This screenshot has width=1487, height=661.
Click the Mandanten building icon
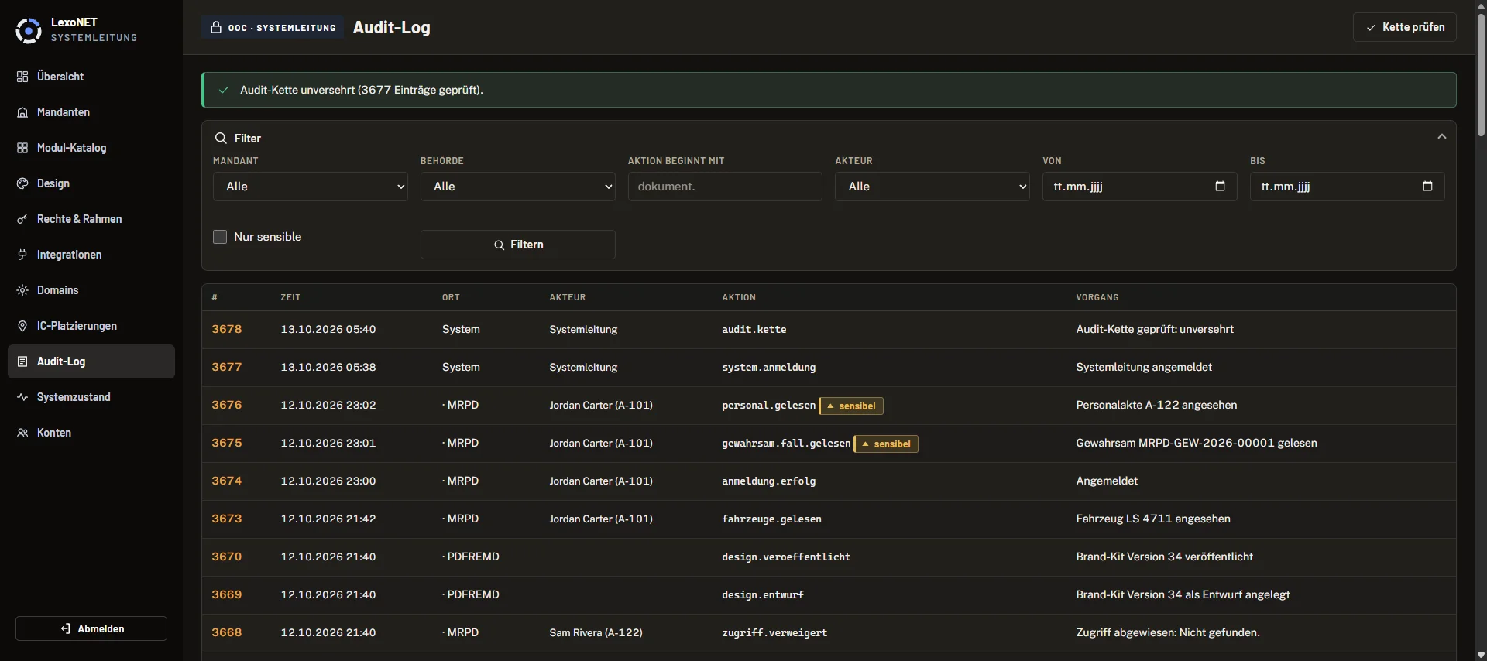point(22,112)
